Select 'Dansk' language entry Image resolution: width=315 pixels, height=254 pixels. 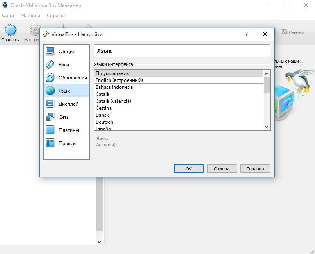[x=179, y=115]
